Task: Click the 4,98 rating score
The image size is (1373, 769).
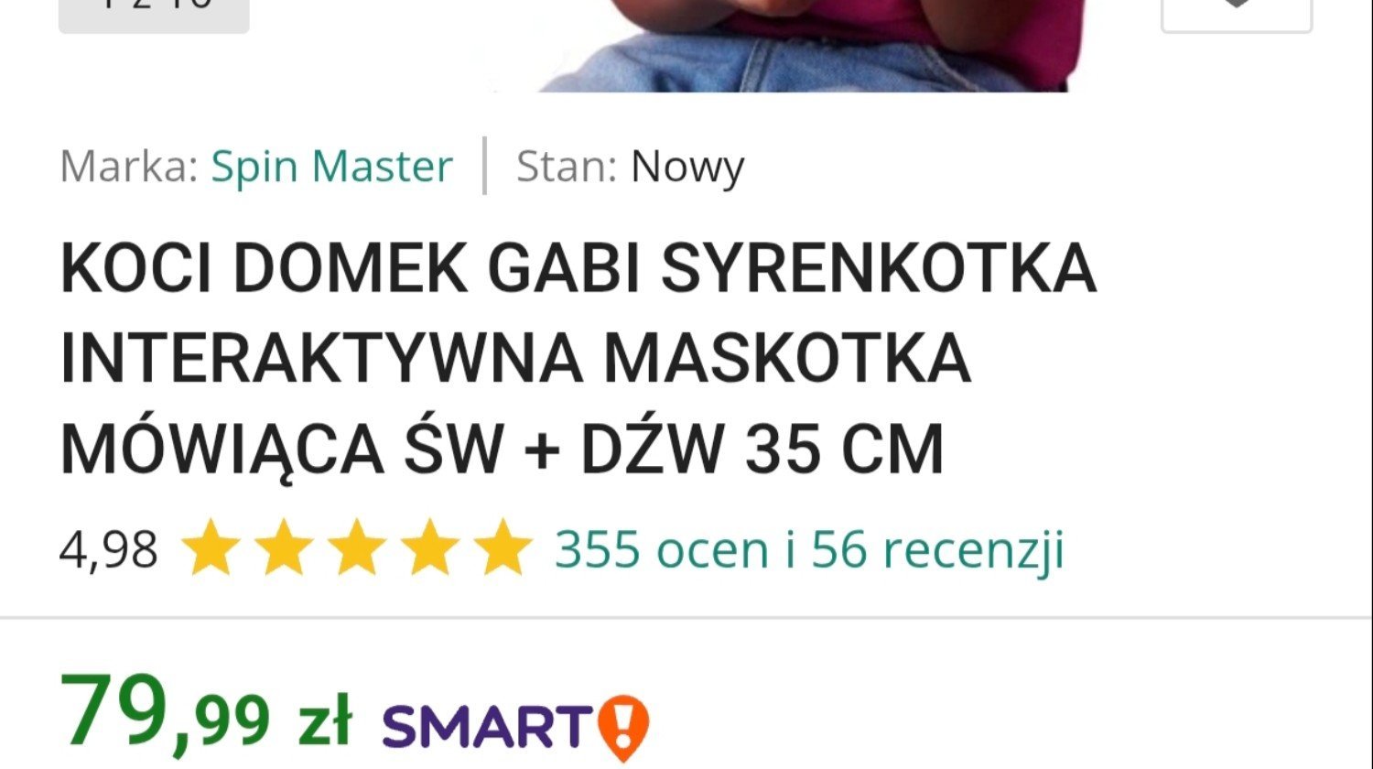Action: click(108, 550)
